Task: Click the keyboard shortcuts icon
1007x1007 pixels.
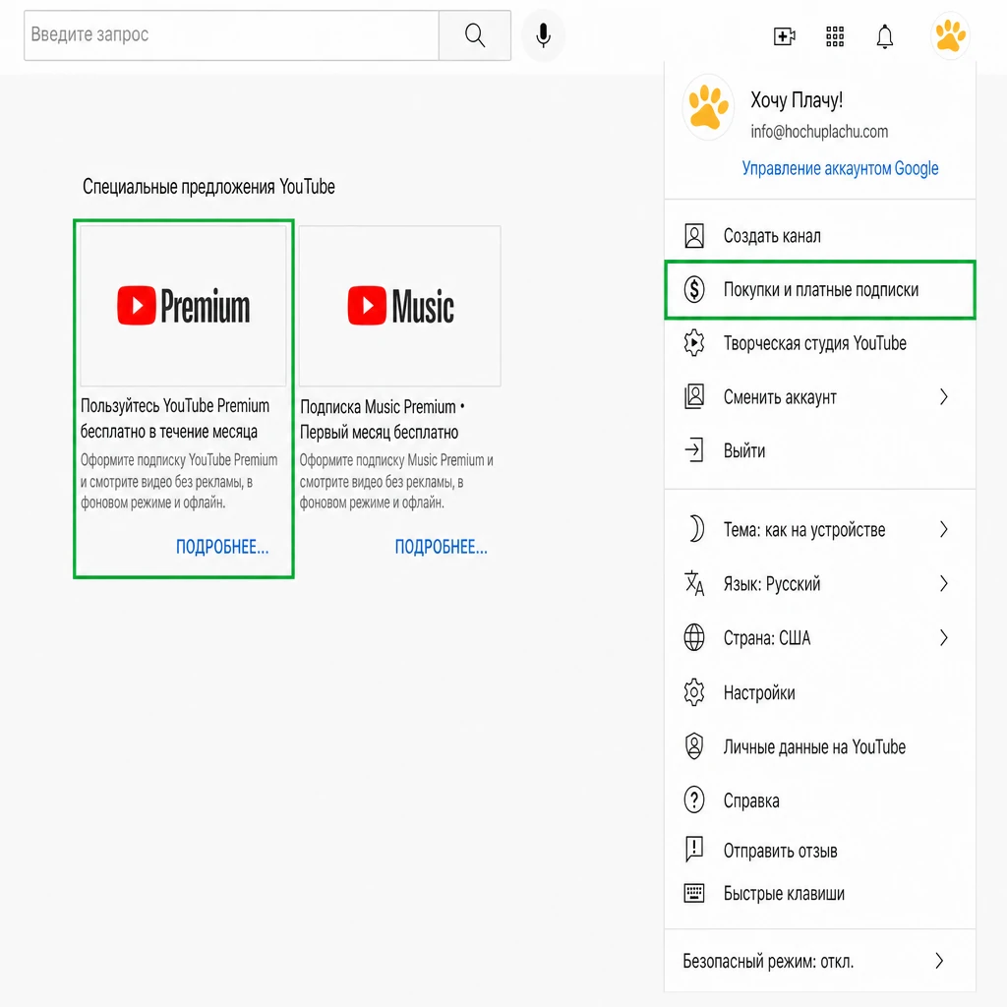Action: pyautogui.click(x=694, y=893)
